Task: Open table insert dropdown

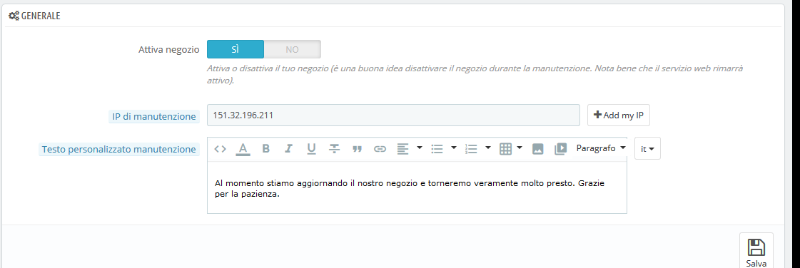Action: [x=520, y=148]
